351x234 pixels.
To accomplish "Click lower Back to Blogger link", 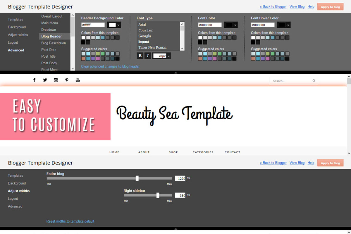I will point(273,163).
